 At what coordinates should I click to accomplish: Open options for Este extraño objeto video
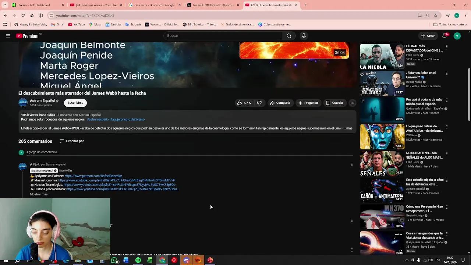click(x=447, y=180)
